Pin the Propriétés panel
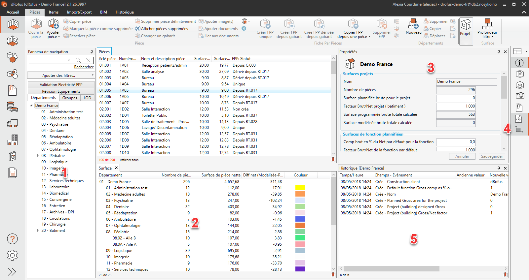 [499, 52]
